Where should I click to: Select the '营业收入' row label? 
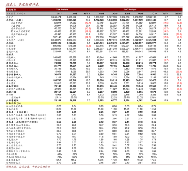click(x=11, y=80)
